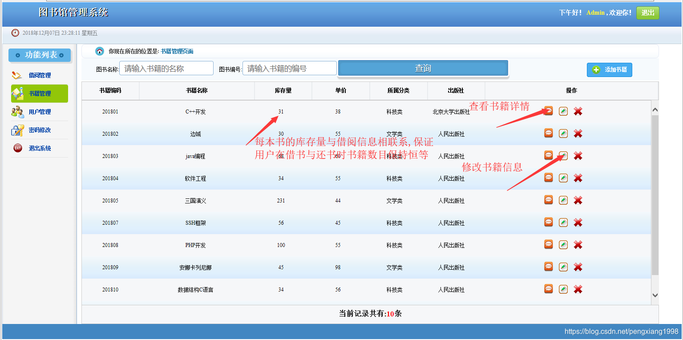
Task: Remove the 软件工程 book entry
Action: tap(578, 178)
